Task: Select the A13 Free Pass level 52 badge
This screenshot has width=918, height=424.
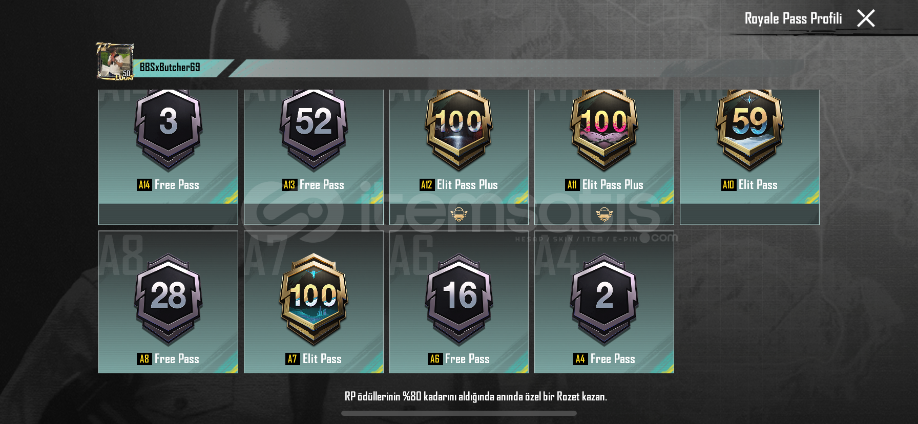Action: [x=314, y=130]
